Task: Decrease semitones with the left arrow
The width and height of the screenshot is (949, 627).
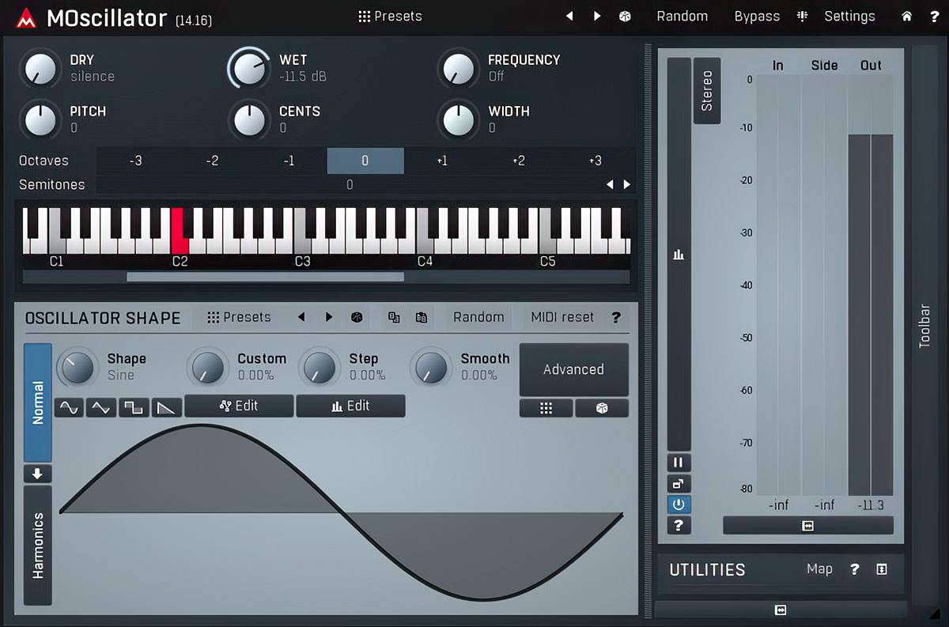Action: [x=610, y=184]
